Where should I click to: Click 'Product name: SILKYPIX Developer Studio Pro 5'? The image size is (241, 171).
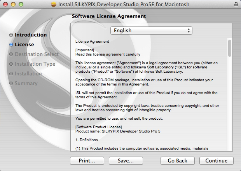118,131
